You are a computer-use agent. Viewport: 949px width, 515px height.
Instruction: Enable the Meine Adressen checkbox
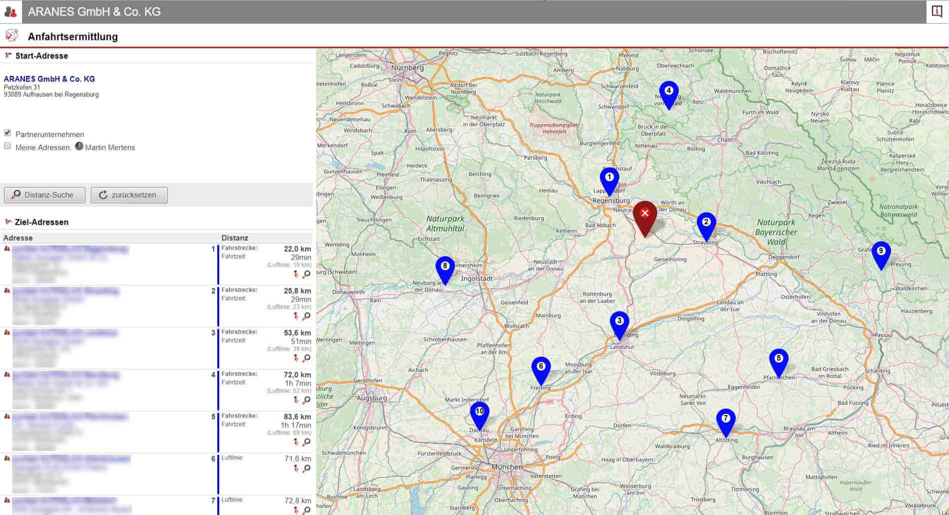click(x=7, y=146)
